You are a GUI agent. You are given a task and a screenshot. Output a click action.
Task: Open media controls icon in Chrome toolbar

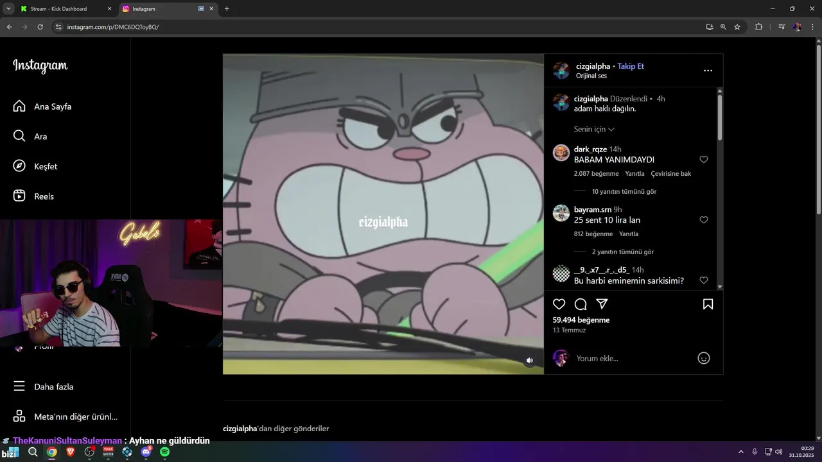[x=782, y=27]
